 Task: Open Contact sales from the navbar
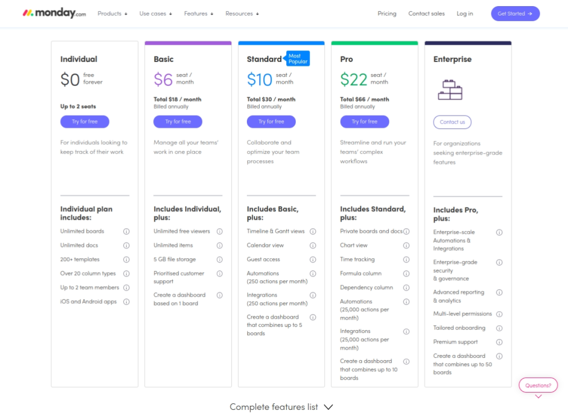pos(426,13)
